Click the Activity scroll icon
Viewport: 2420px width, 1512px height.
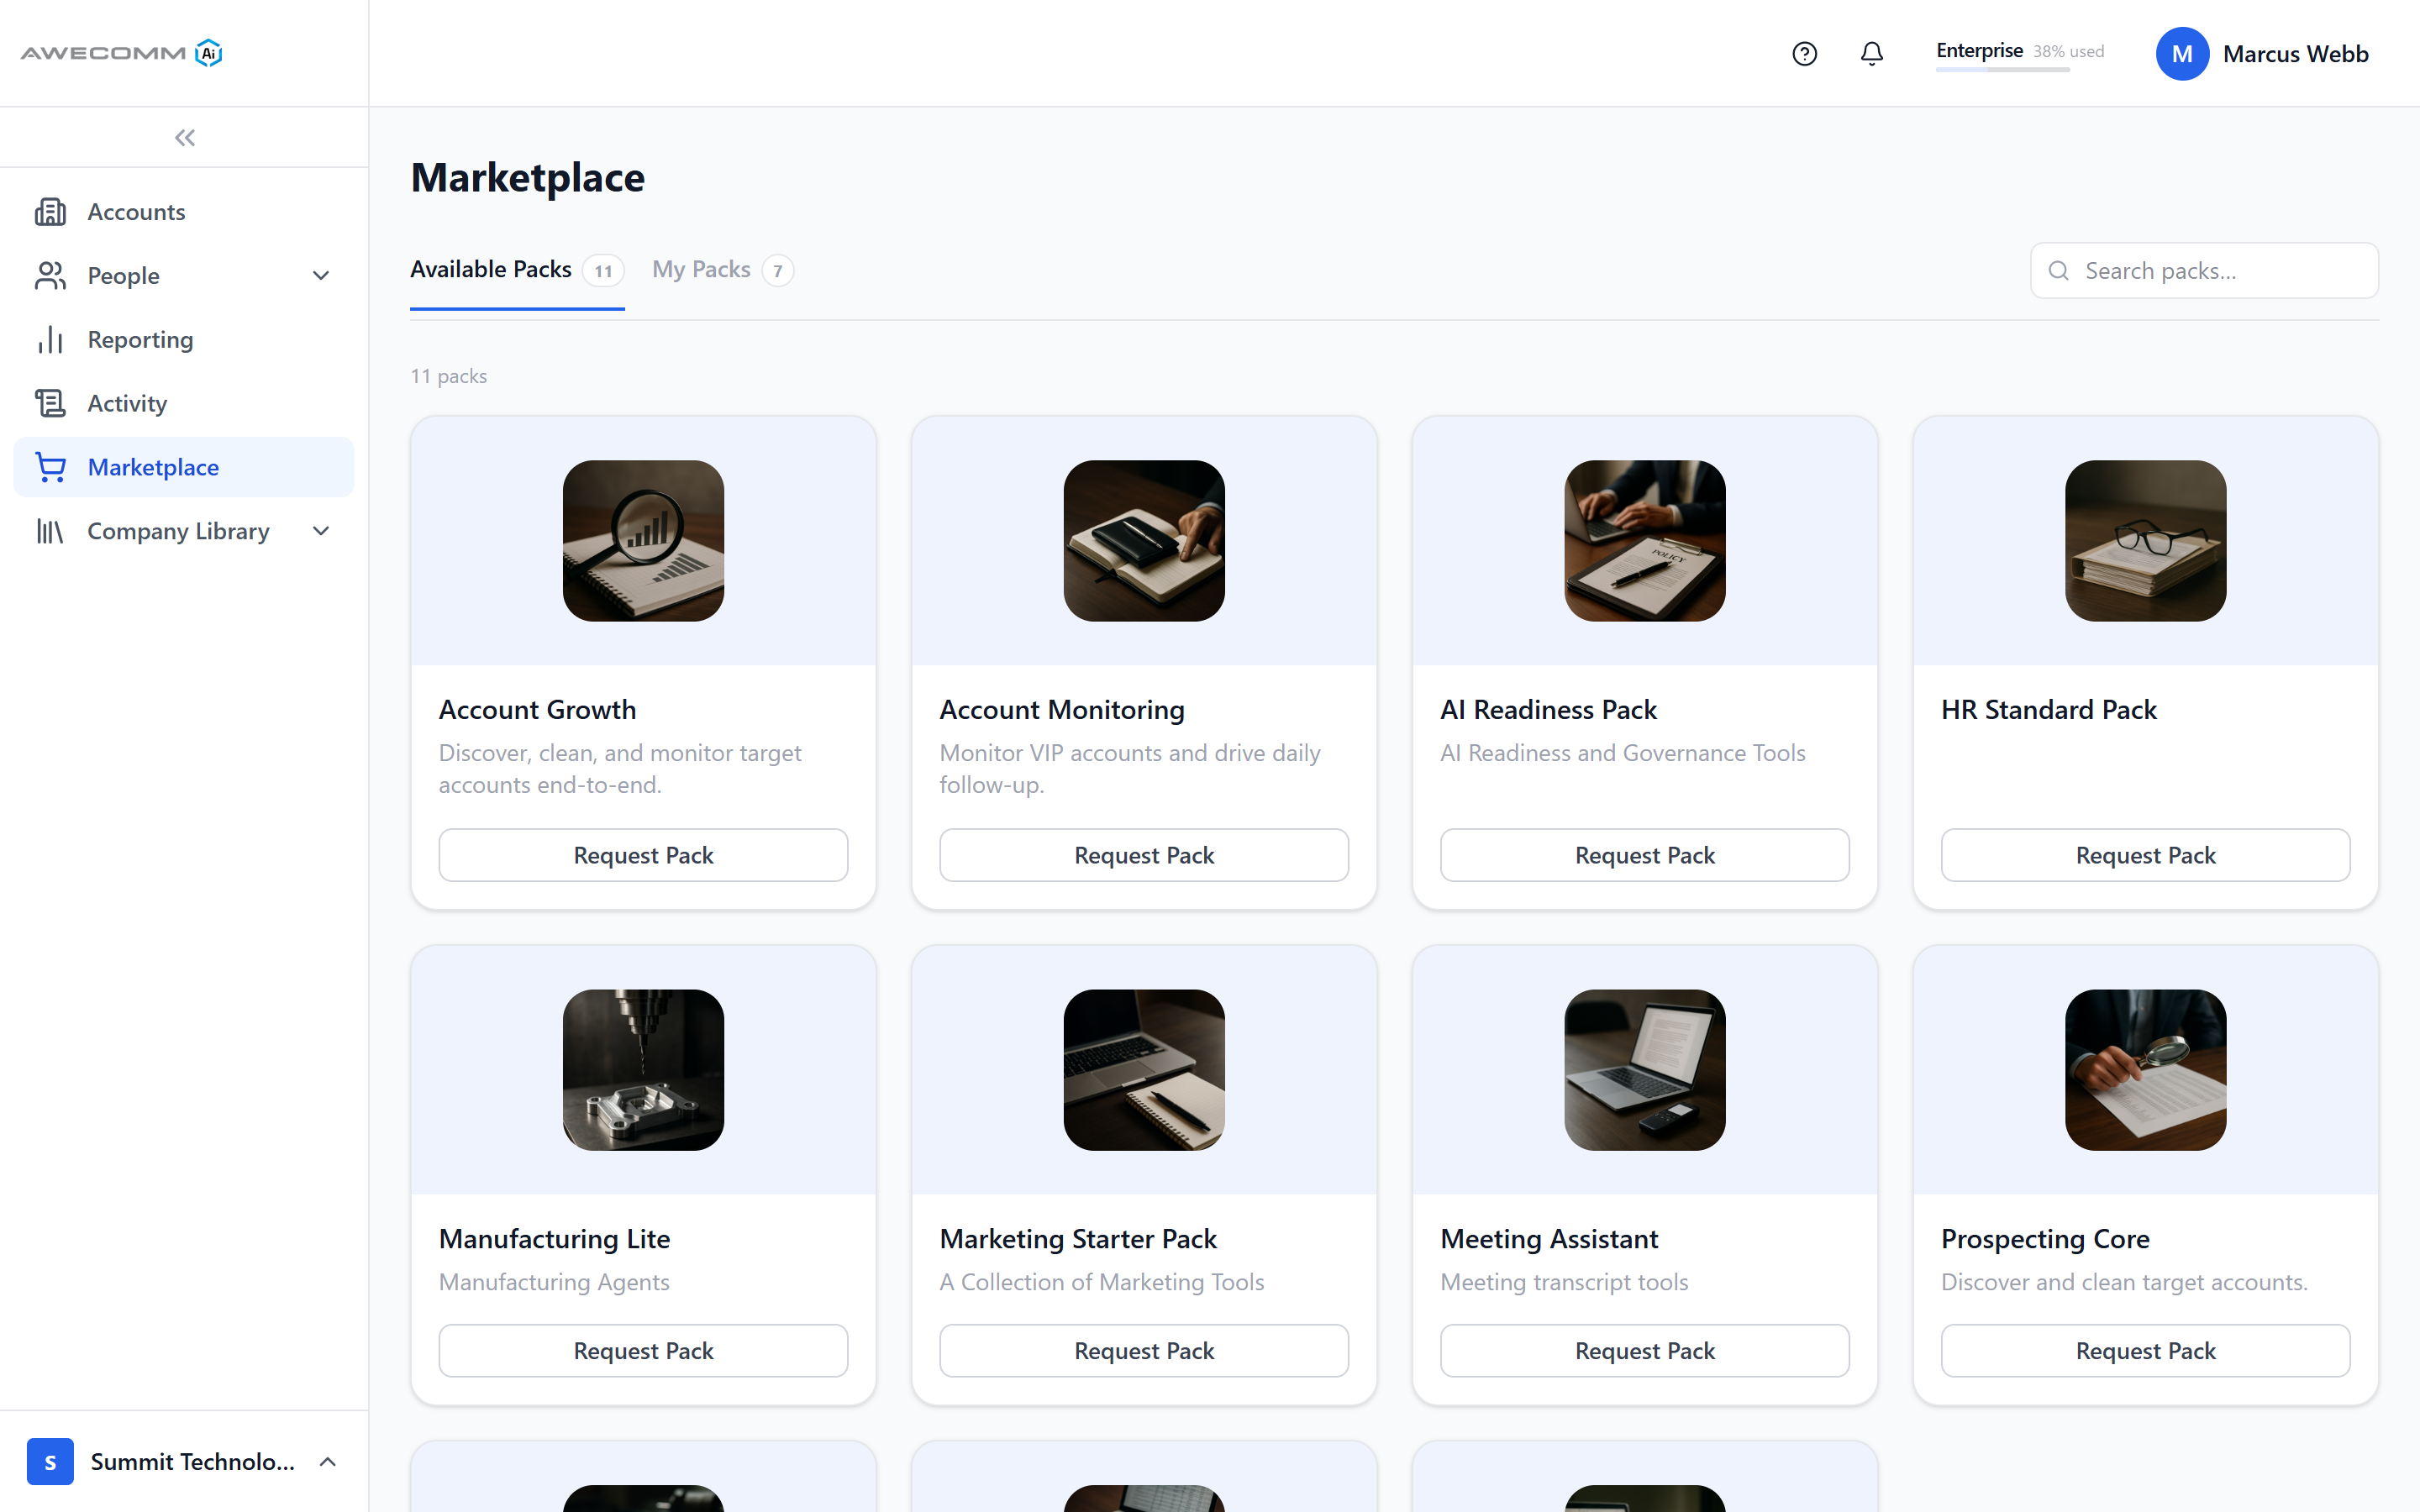coord(50,403)
